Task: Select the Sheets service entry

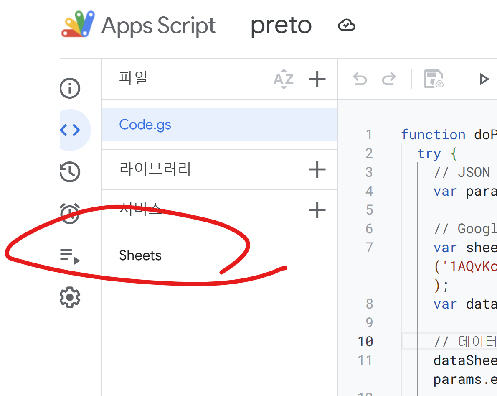Action: (x=140, y=255)
